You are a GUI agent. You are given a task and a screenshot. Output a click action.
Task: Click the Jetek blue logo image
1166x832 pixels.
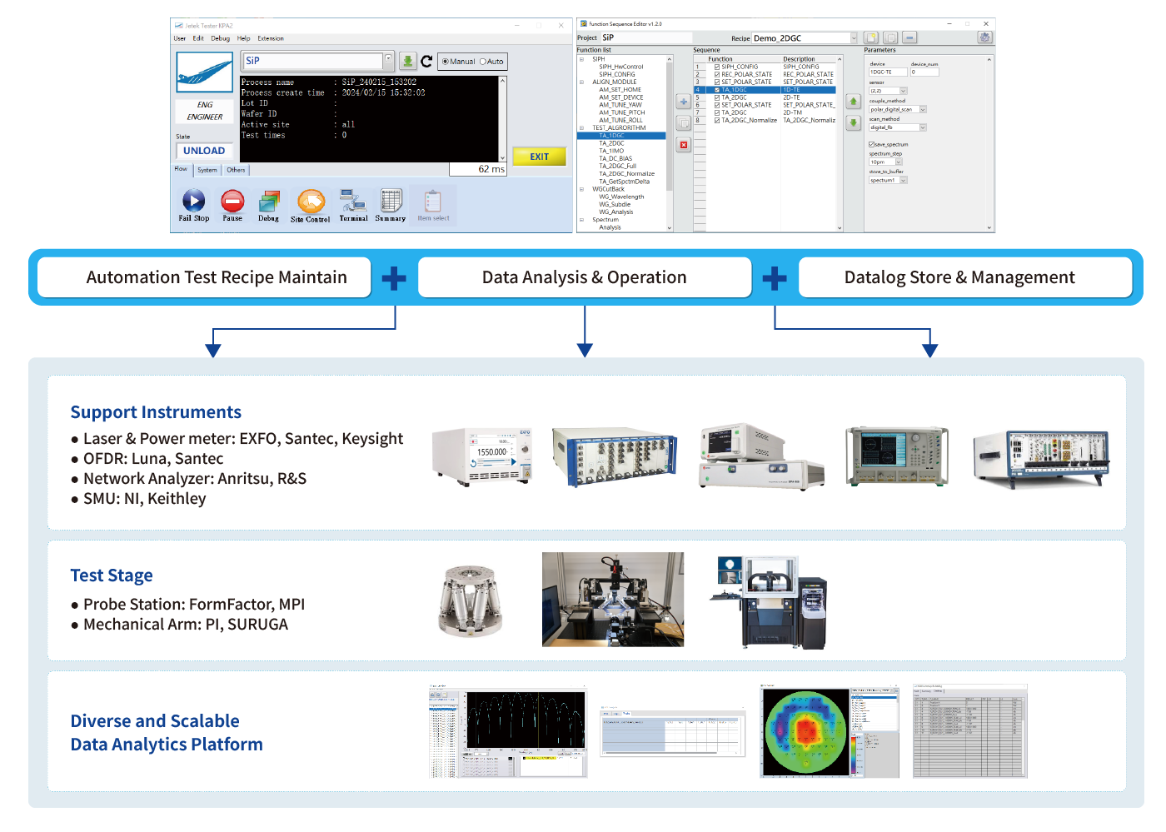[205, 72]
